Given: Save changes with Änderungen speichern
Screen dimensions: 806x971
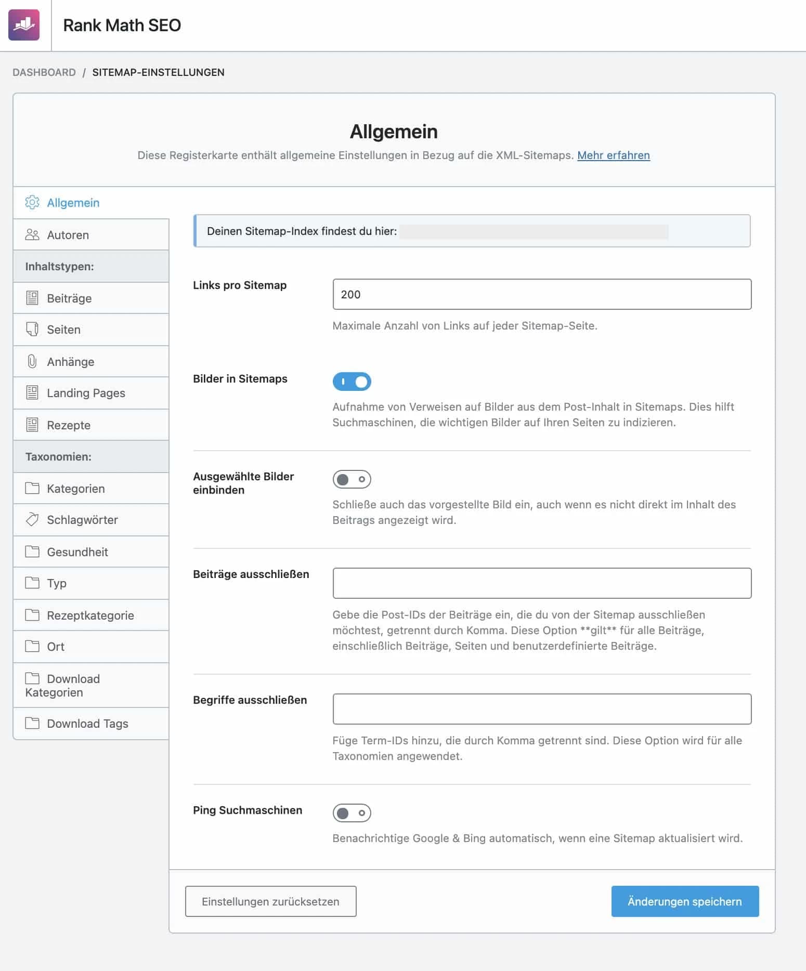Looking at the screenshot, I should click(684, 901).
